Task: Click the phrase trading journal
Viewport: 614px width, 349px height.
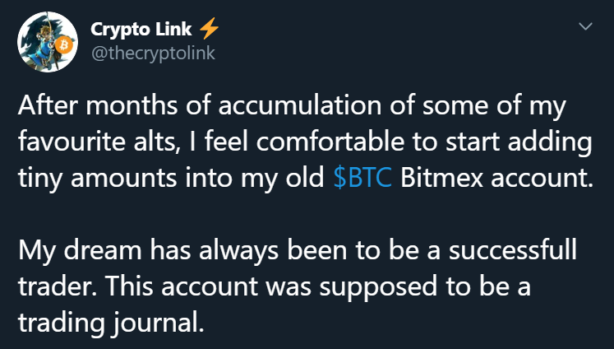Action: coord(111,323)
